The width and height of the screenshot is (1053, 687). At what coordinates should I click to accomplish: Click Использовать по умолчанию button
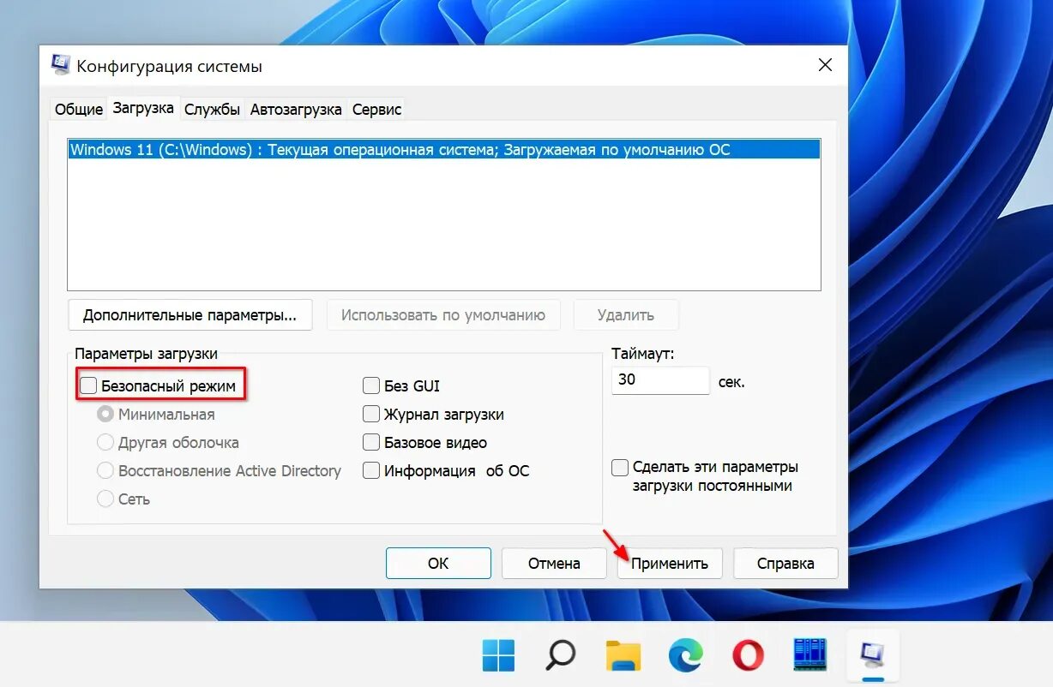pyautogui.click(x=443, y=315)
